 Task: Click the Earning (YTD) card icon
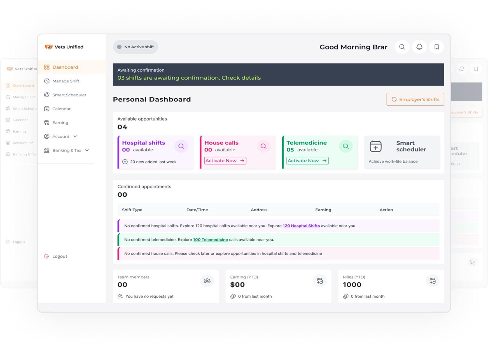[320, 281]
